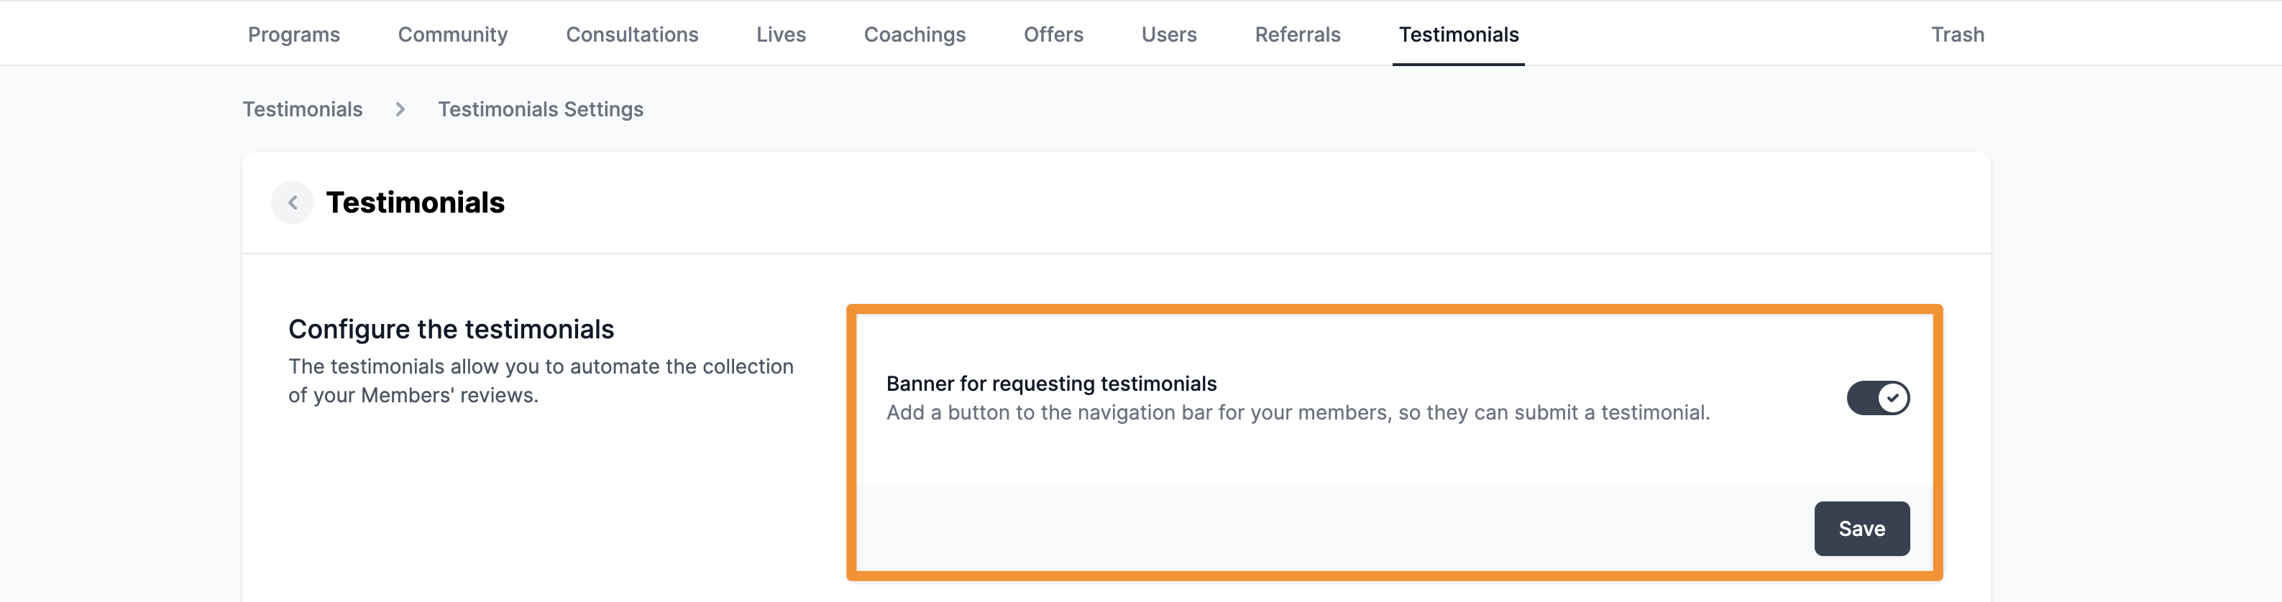The image size is (2282, 602).
Task: Open the Offers tab
Action: (x=1053, y=34)
